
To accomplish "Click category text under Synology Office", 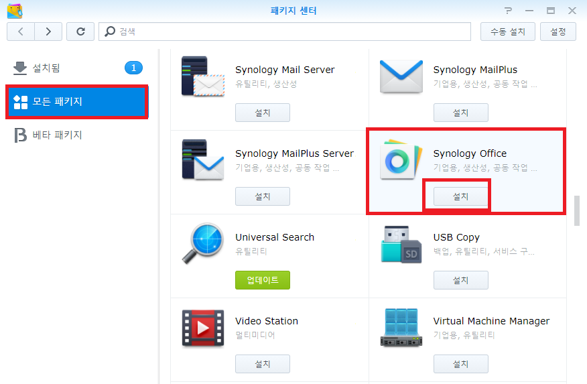I will [484, 168].
